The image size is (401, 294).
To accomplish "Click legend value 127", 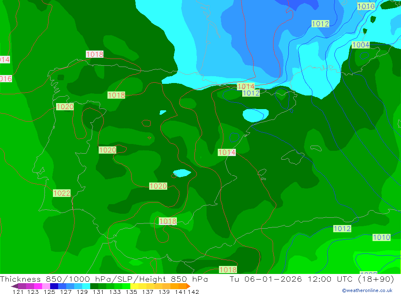I will pyautogui.click(x=65, y=292).
